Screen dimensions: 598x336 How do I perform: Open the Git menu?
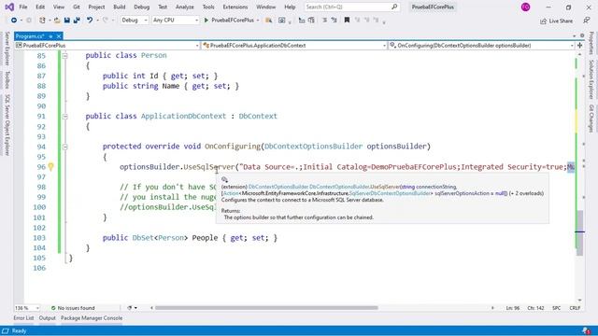(77, 7)
